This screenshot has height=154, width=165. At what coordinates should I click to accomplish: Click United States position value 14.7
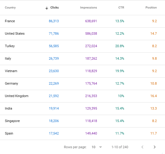click(x=153, y=33)
